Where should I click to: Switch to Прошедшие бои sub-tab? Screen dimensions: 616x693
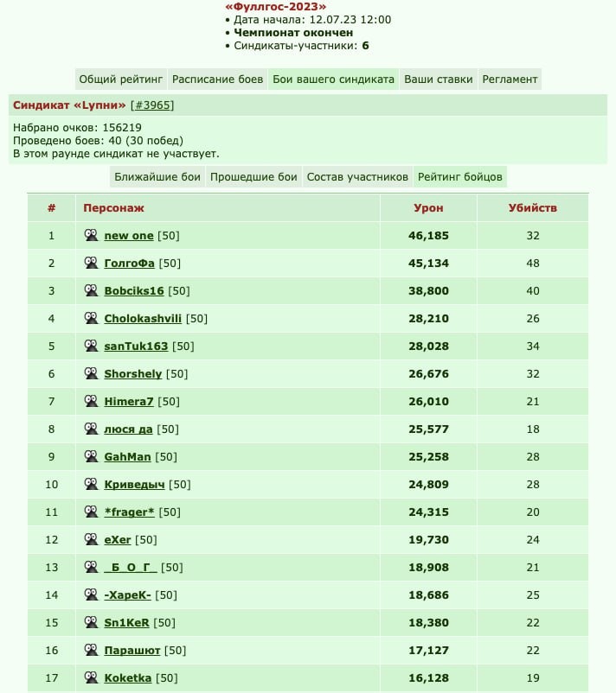253,177
